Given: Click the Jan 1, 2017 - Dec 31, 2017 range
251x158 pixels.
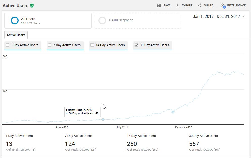Looking at the screenshot, I should pos(216,17).
